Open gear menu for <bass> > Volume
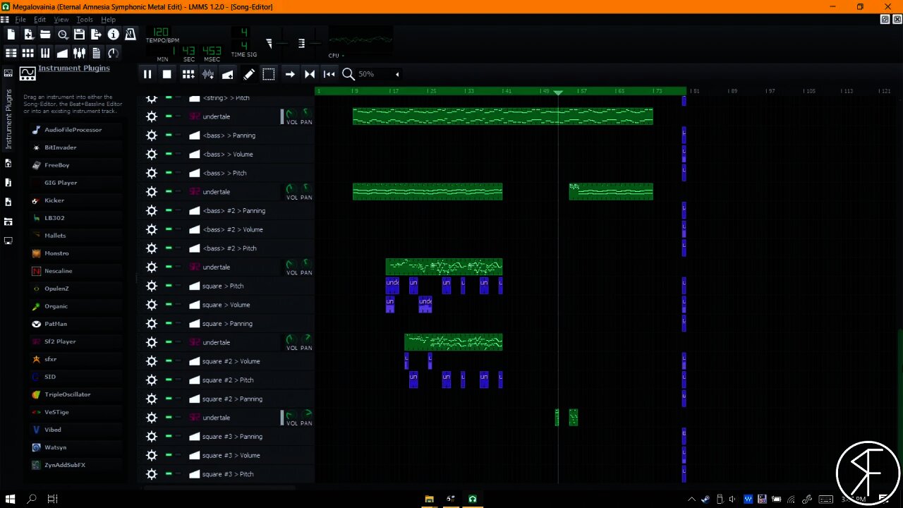Viewport: 903px width, 508px height. tap(151, 154)
